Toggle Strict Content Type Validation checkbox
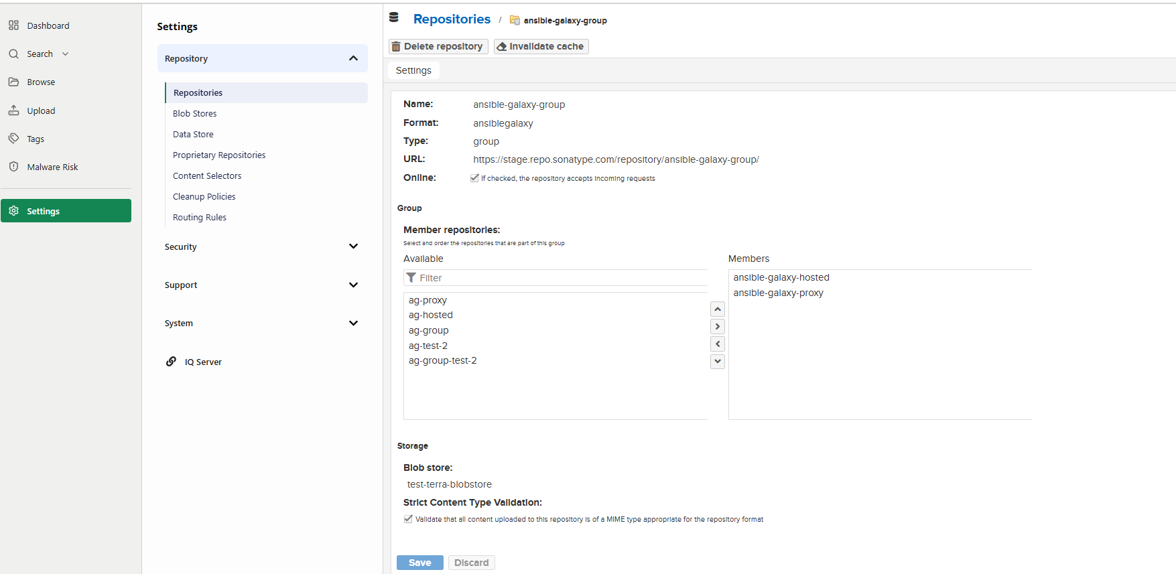The height and width of the screenshot is (574, 1176). coord(408,519)
